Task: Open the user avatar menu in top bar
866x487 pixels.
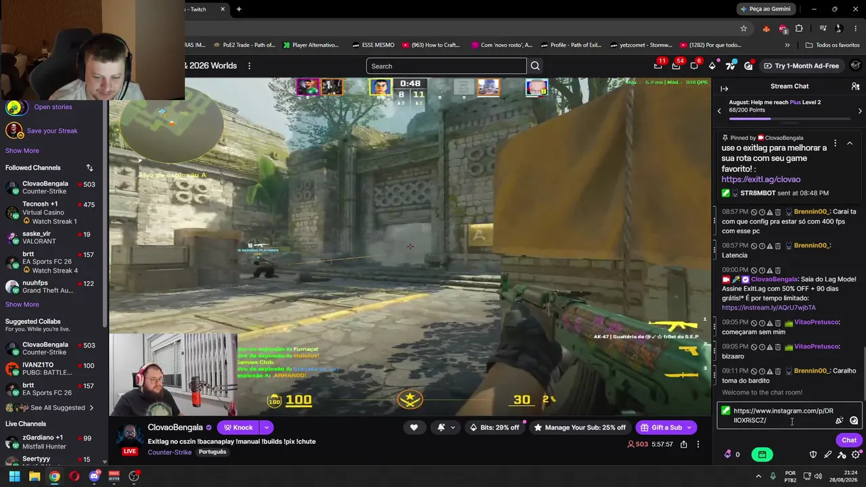Action: pos(856,66)
